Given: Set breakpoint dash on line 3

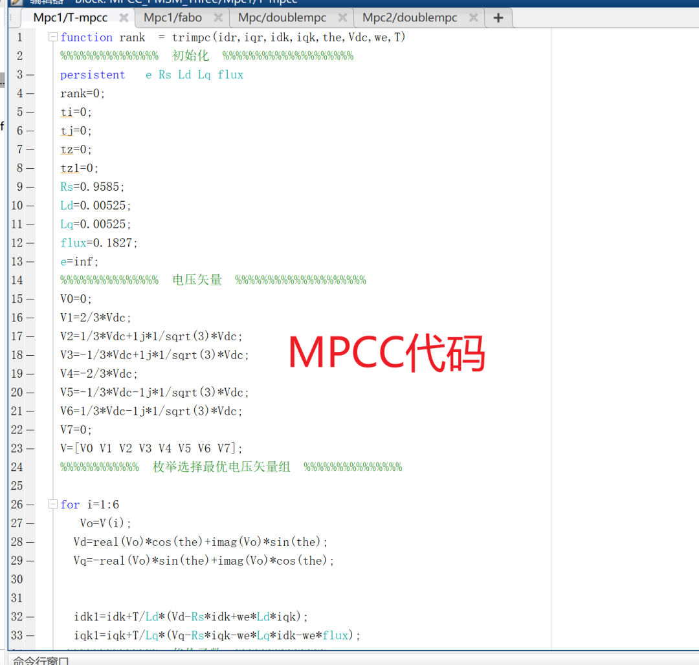Looking at the screenshot, I should pos(30,75).
